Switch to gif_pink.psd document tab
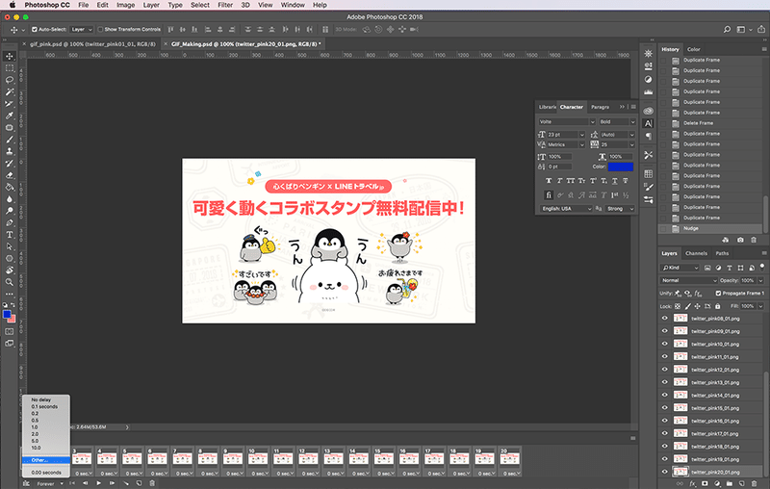Screen dimensions: 770x489 (92, 44)
